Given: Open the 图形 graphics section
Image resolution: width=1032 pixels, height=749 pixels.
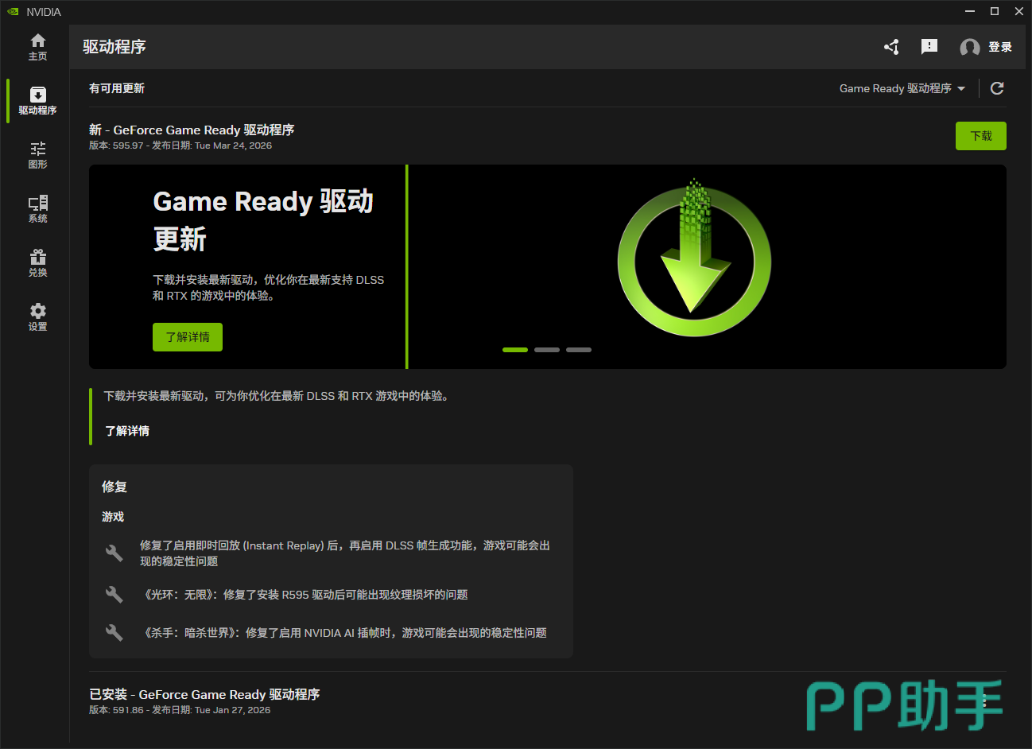Looking at the screenshot, I should point(37,155).
